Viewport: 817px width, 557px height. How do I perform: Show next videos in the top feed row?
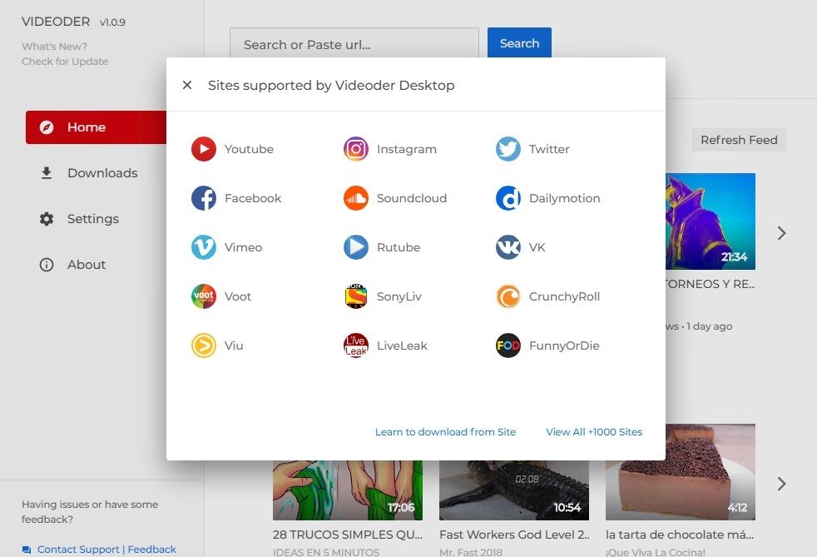tap(781, 233)
